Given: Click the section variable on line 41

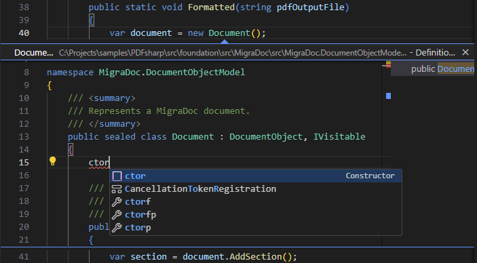Looking at the screenshot, I should click(149, 256).
